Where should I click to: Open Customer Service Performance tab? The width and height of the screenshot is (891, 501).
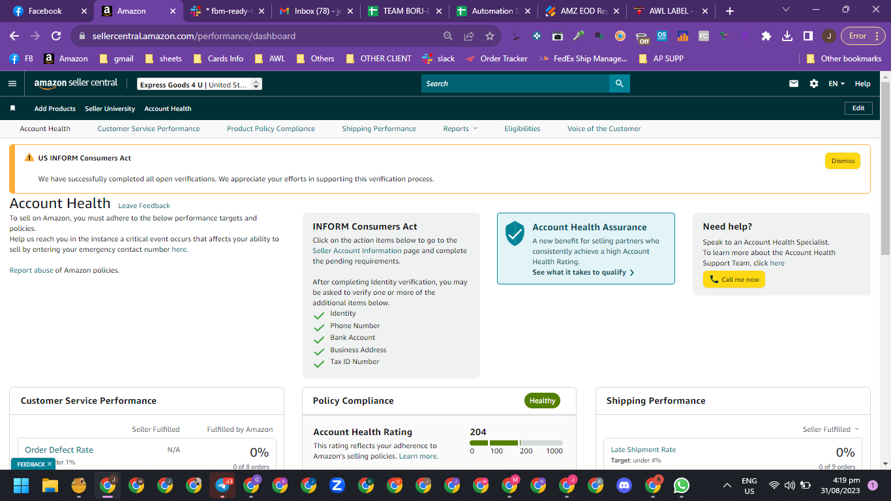tap(149, 129)
